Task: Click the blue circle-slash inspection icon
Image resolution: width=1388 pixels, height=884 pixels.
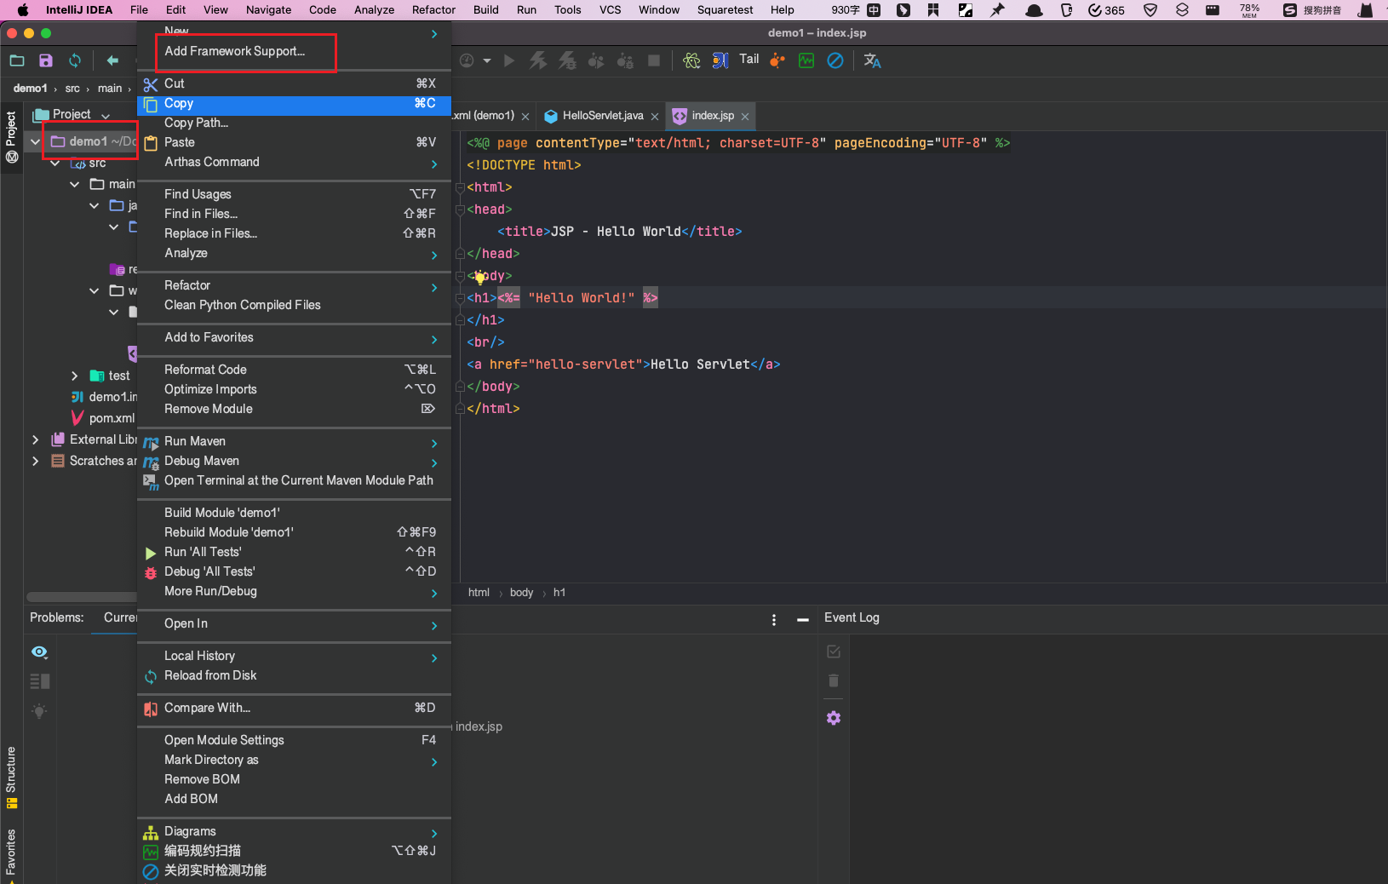Action: (x=835, y=60)
